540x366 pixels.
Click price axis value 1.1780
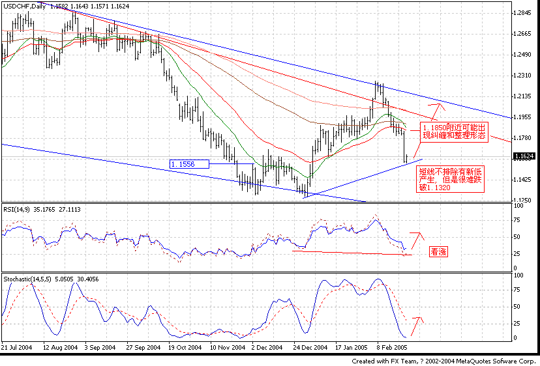(522, 138)
